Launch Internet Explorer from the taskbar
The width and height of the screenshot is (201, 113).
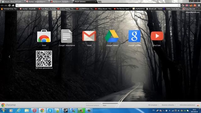(x=19, y=110)
